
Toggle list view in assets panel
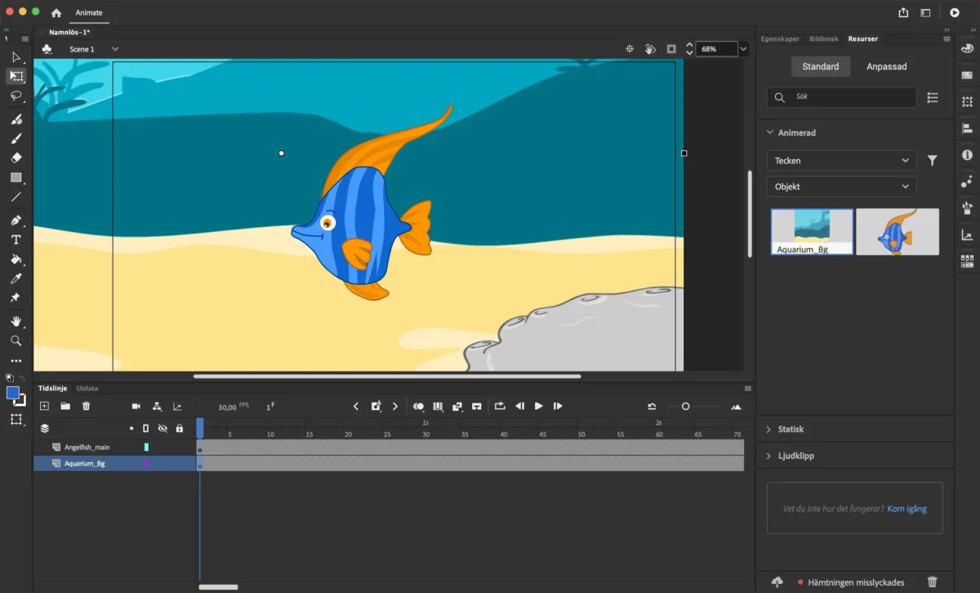click(933, 97)
